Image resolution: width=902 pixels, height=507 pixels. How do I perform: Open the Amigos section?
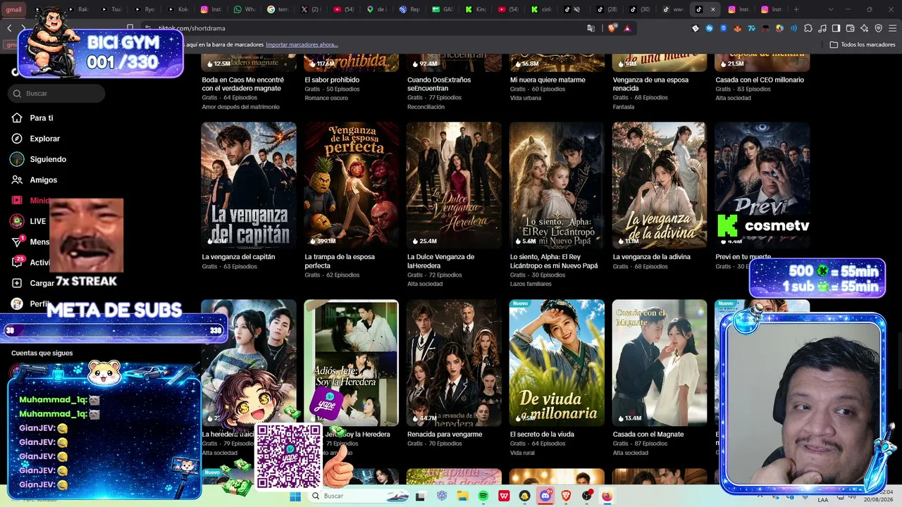click(x=44, y=180)
